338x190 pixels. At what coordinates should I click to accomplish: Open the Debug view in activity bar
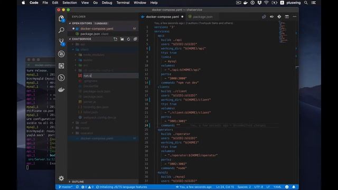[x=61, y=54]
